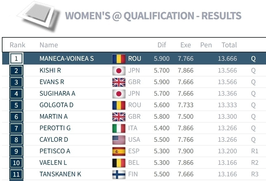Click the Belgium flag beside VAELEN L
This screenshot has width=266, height=181.
pos(119,163)
